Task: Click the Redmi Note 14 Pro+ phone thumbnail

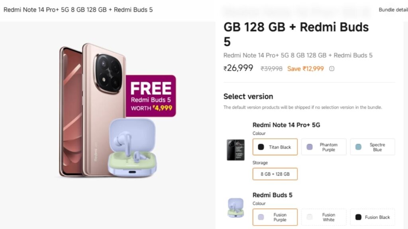Action: (x=235, y=150)
